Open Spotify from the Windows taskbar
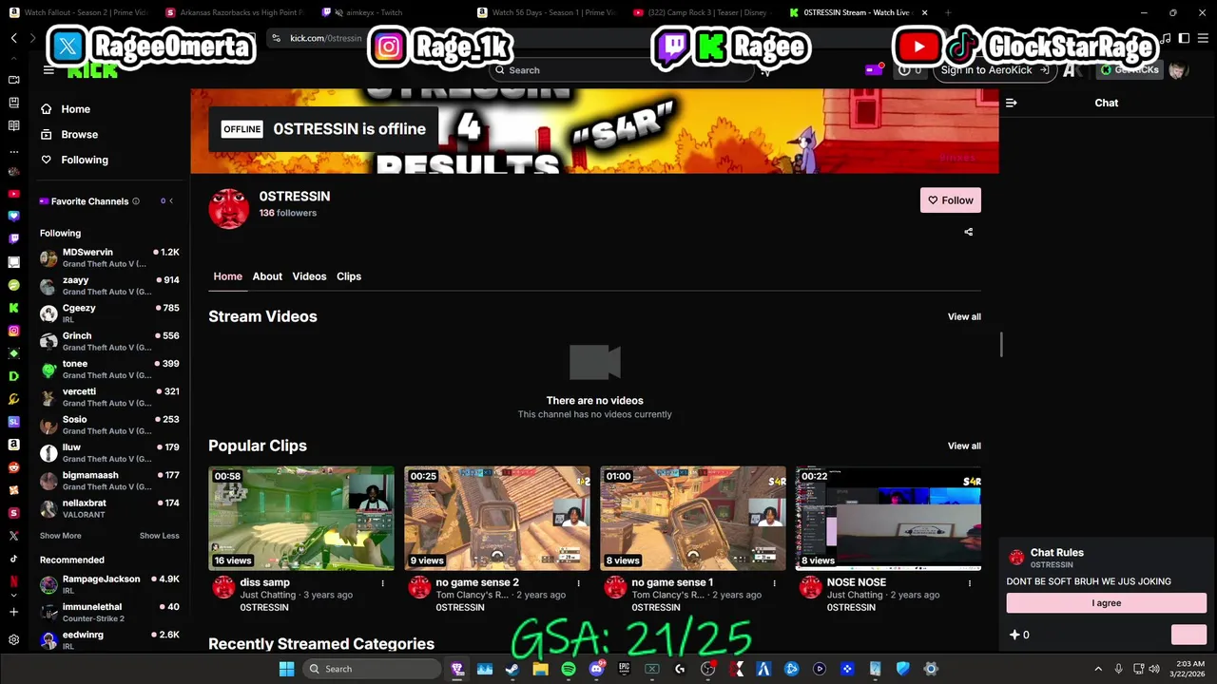 568,669
